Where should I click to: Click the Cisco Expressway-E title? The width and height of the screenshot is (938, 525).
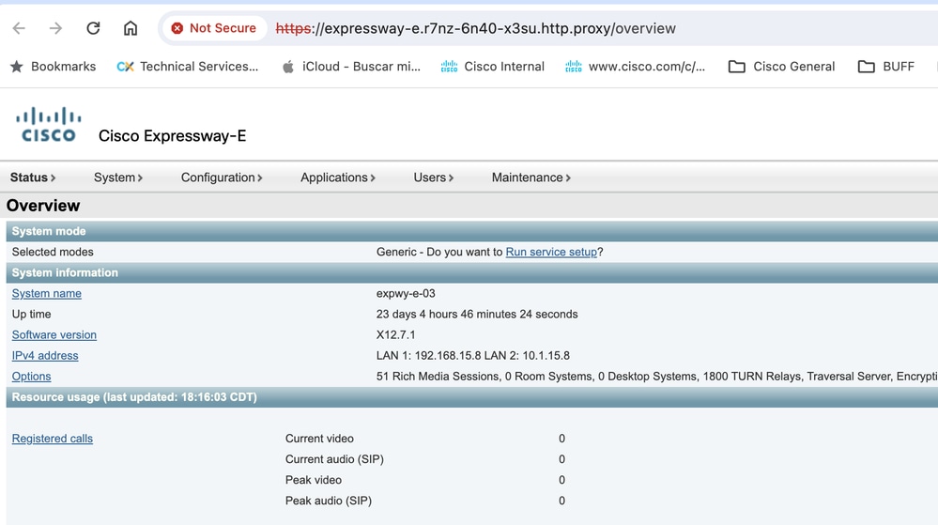pyautogui.click(x=172, y=136)
